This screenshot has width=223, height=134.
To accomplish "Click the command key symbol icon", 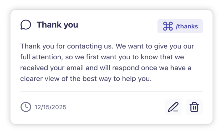I will point(168,26).
